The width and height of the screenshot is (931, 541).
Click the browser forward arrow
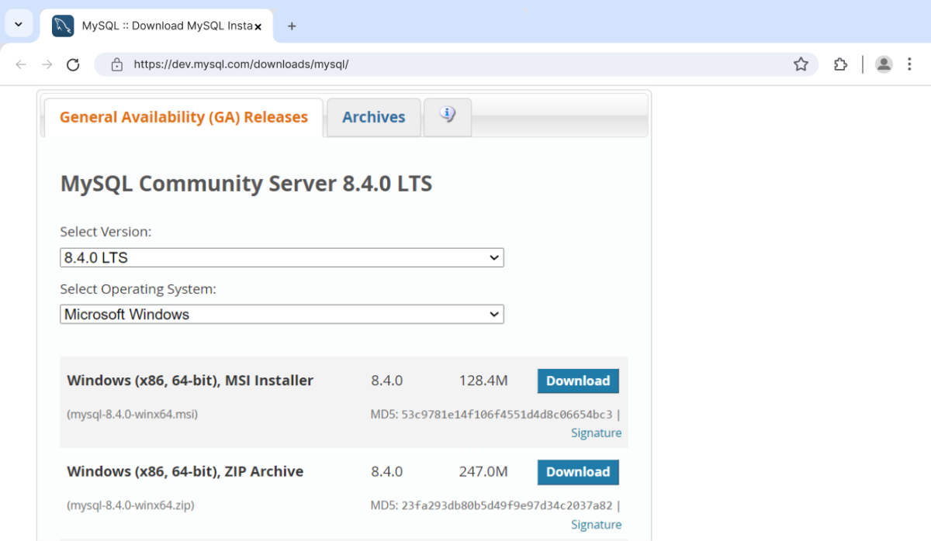(47, 64)
